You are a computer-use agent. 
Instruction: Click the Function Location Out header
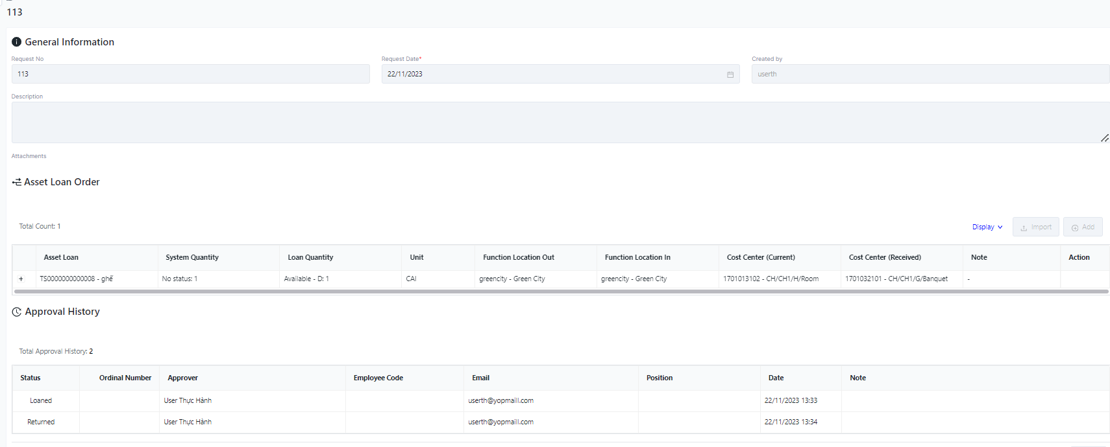518,257
